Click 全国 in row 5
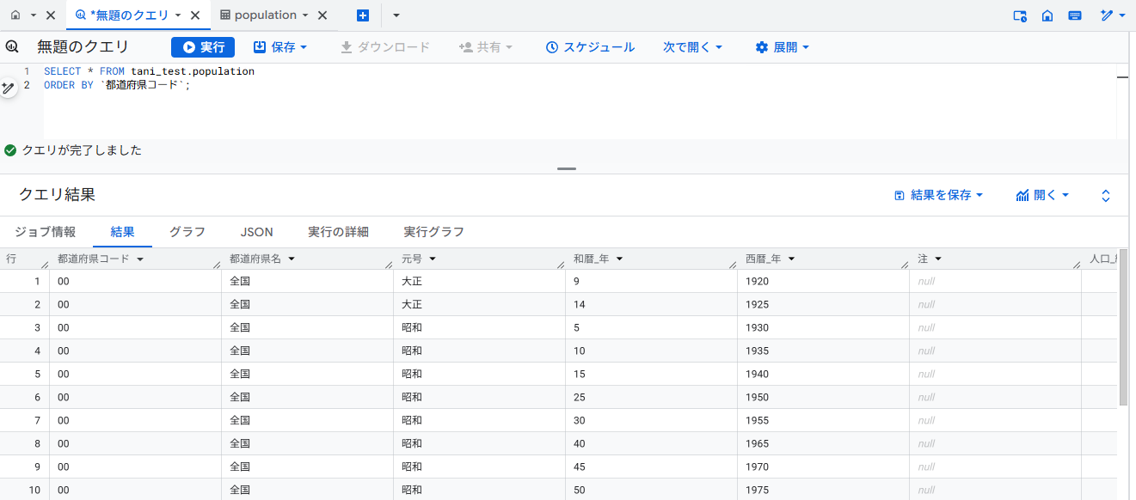 click(x=240, y=374)
